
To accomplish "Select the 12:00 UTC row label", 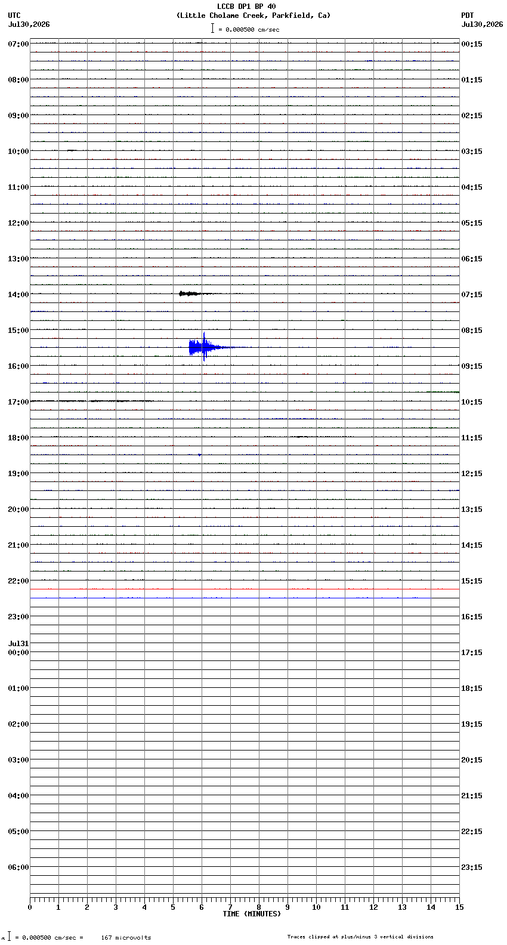I will coord(18,223).
